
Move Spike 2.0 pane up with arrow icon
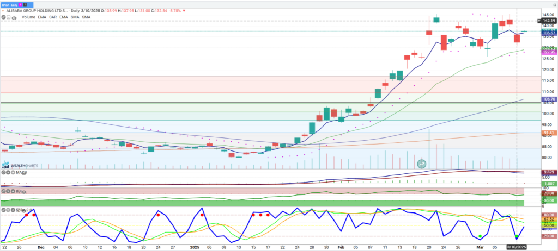[x=13, y=210]
